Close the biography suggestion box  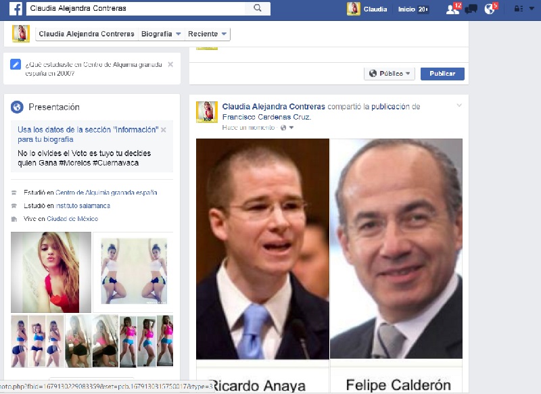(164, 130)
